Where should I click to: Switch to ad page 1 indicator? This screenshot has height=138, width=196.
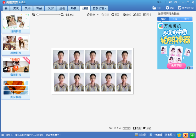pos(188,68)
